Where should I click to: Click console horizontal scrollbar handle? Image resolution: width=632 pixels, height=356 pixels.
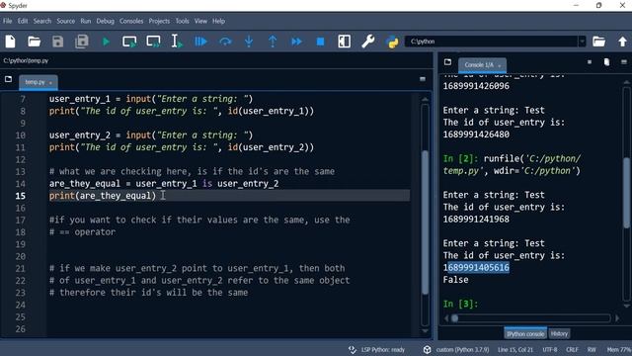pyautogui.click(x=454, y=318)
